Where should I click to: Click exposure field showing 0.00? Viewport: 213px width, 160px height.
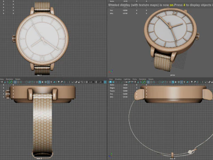(91, 82)
